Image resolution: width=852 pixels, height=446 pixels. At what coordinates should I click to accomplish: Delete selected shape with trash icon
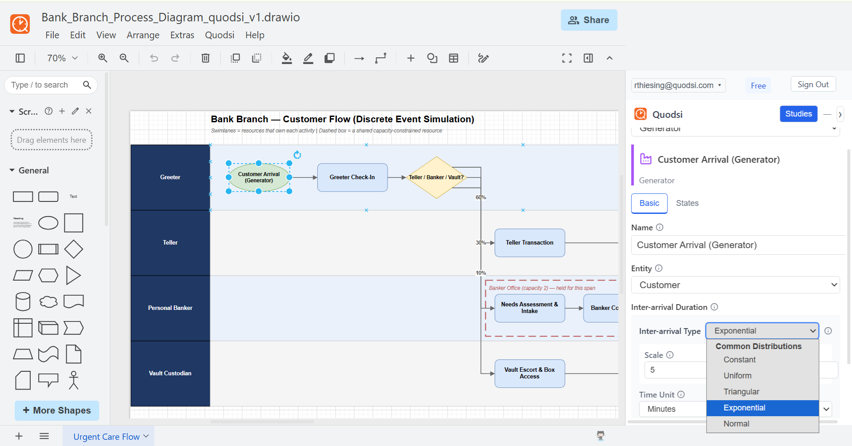point(205,58)
